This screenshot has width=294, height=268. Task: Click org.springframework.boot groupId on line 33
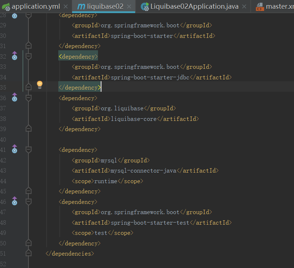pyautogui.click(x=140, y=67)
